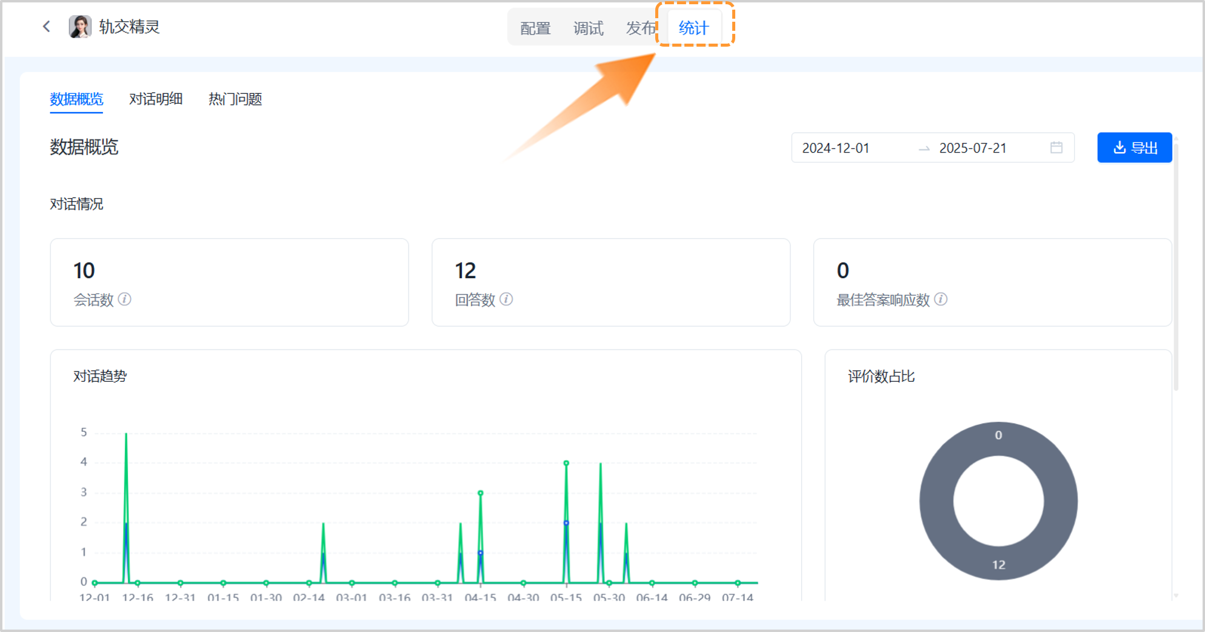Click the end date 2025-07-21 field
The image size is (1205, 632).
click(x=972, y=148)
